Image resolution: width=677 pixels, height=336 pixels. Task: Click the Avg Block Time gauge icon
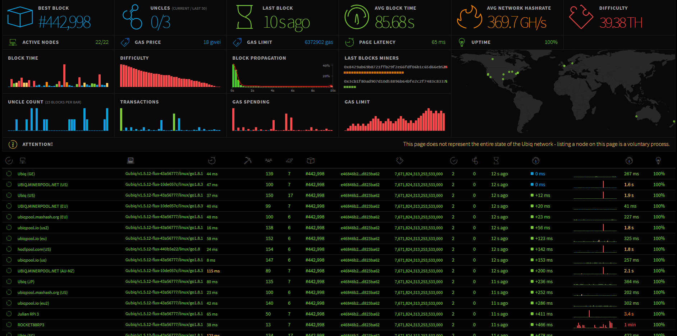357,17
